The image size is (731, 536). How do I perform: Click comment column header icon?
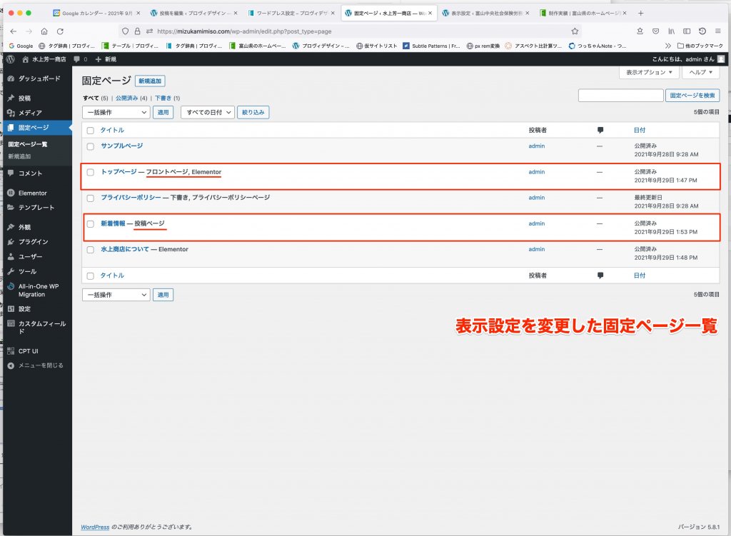(x=600, y=130)
